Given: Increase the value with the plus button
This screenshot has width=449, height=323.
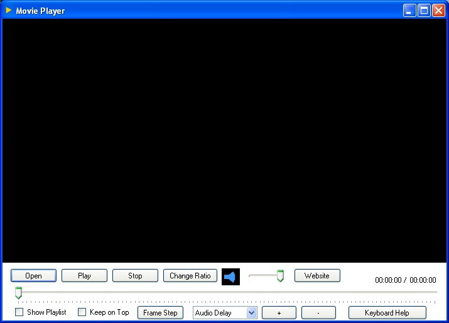Looking at the screenshot, I should pos(279,313).
